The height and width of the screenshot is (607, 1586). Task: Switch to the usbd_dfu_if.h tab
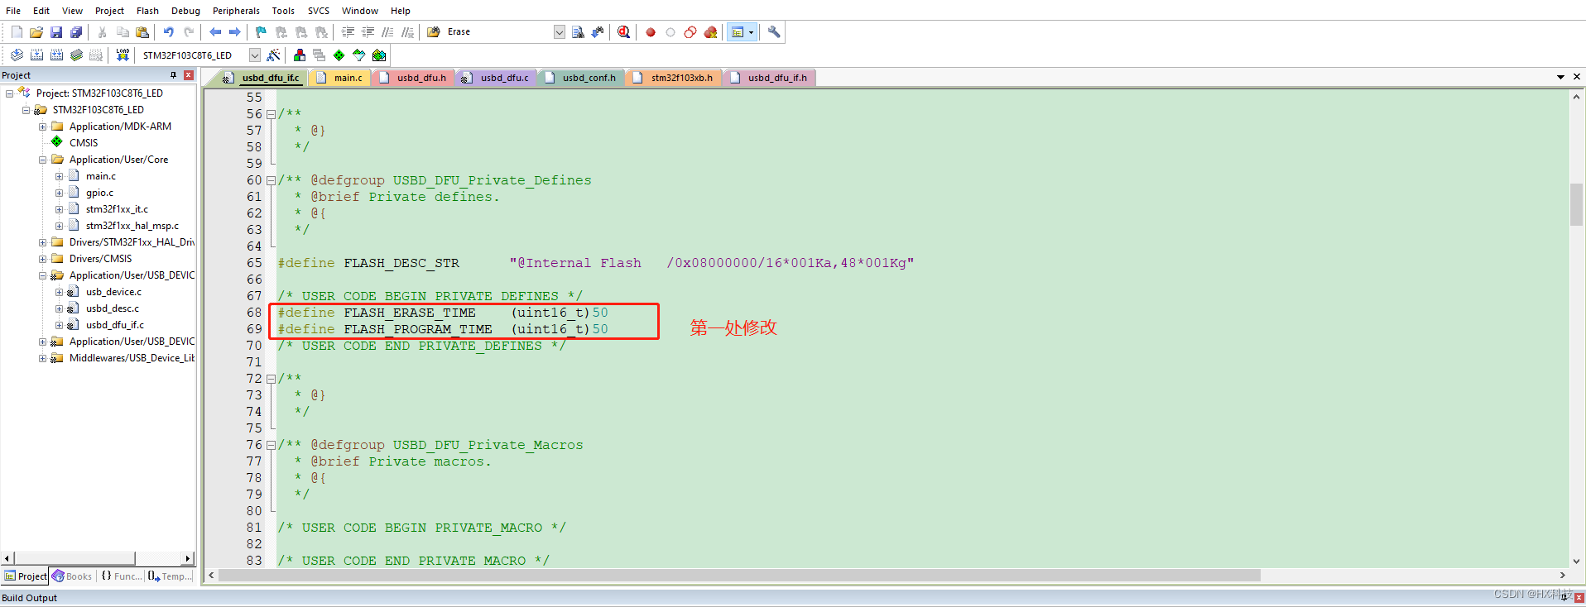(771, 78)
